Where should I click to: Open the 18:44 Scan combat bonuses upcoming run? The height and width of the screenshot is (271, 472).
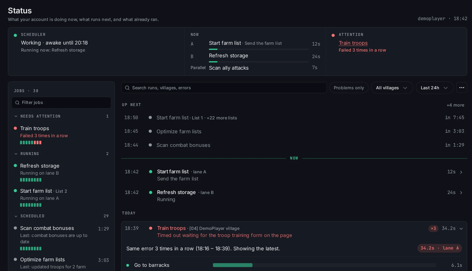(x=294, y=145)
